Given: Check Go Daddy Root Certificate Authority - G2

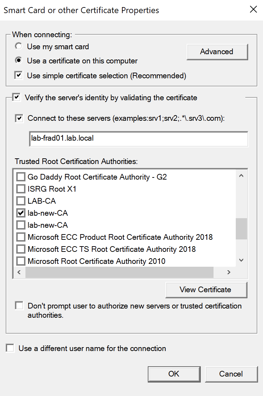Looking at the screenshot, I should 21,177.
